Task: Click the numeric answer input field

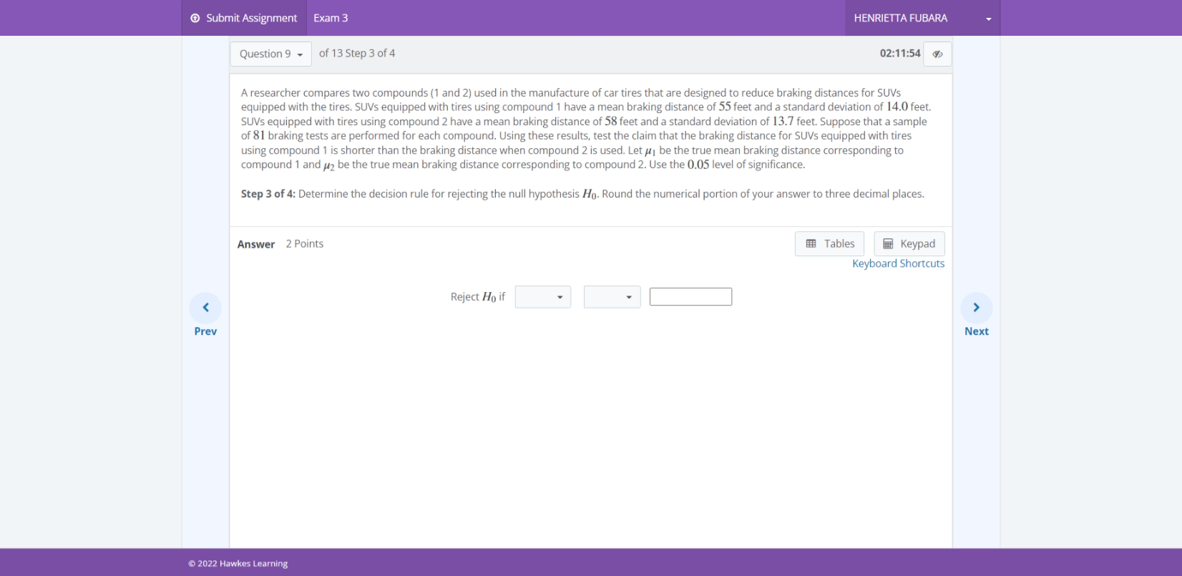Action: (x=690, y=296)
